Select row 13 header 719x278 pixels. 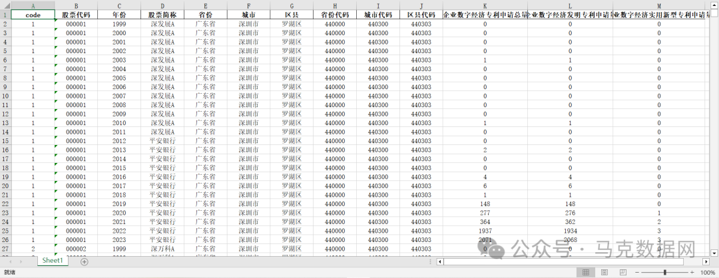5,123
